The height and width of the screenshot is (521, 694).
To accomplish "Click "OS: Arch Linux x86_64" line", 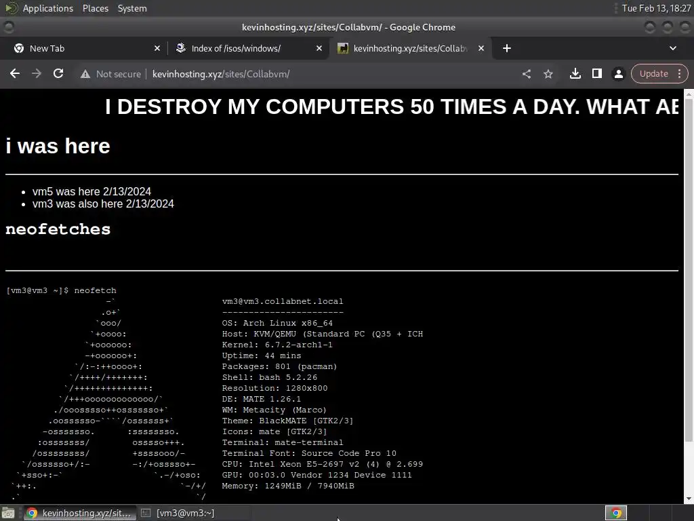I will point(277,323).
